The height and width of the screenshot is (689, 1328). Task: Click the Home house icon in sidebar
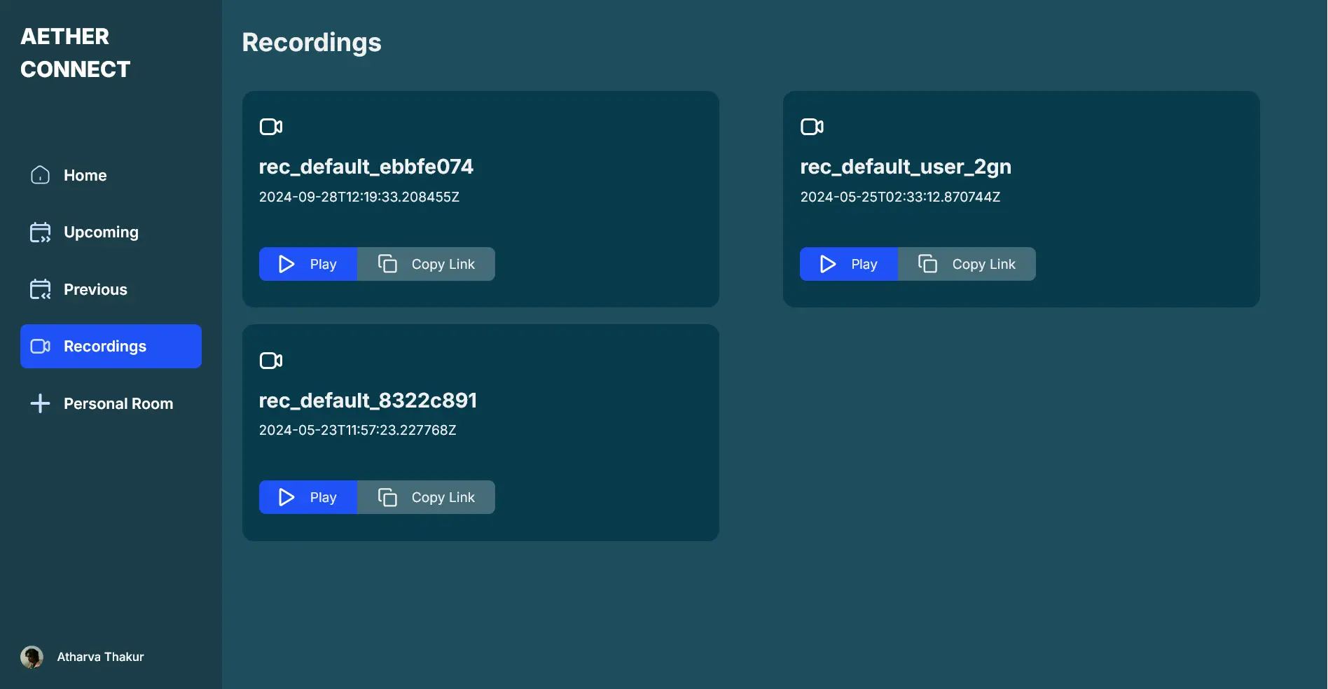coord(40,175)
